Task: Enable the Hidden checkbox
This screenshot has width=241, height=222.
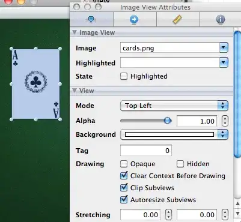Action: [180, 164]
